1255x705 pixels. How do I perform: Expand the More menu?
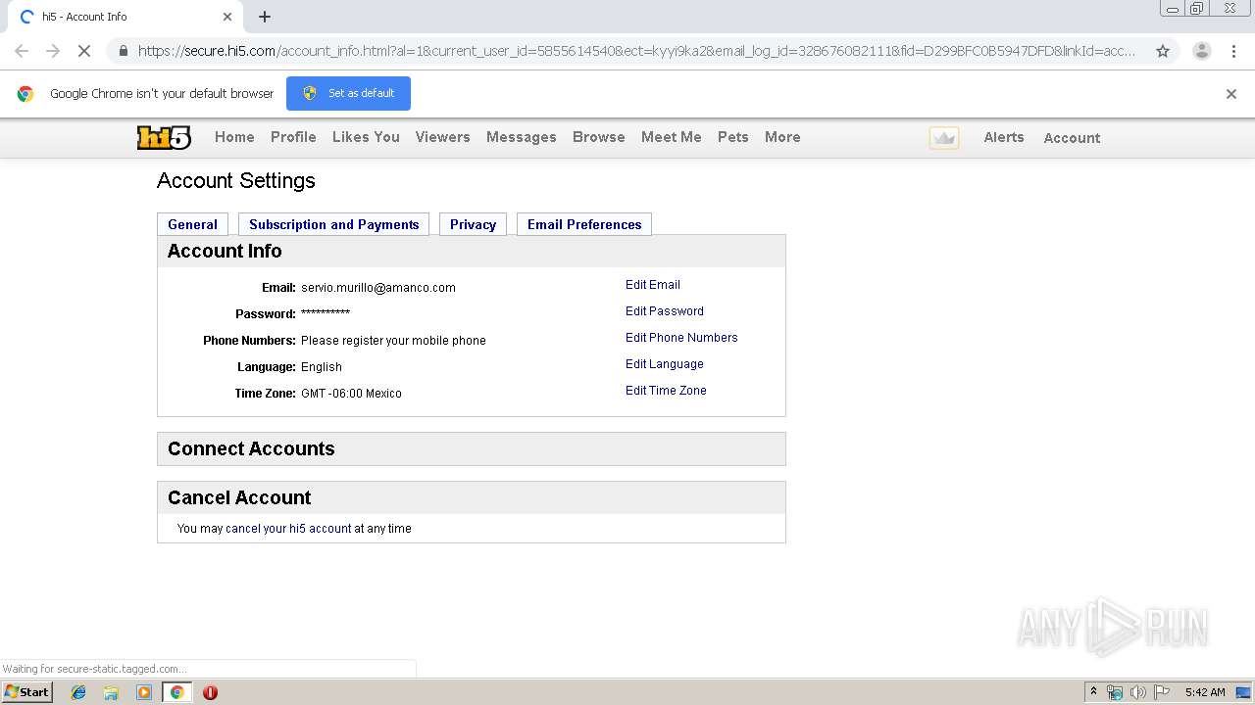tap(782, 137)
